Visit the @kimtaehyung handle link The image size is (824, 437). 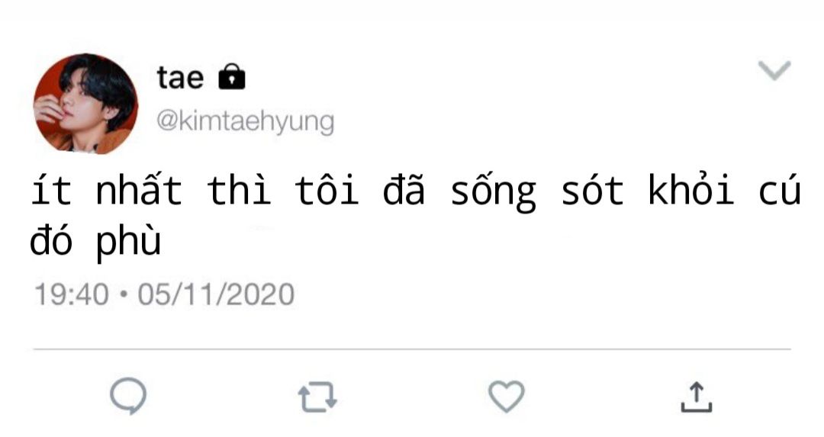tap(246, 122)
